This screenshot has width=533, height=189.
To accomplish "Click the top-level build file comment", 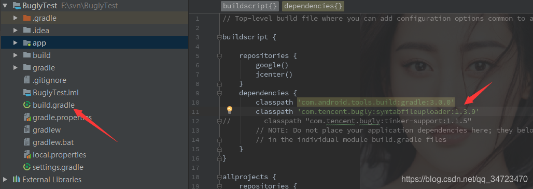I will click(x=377, y=19).
